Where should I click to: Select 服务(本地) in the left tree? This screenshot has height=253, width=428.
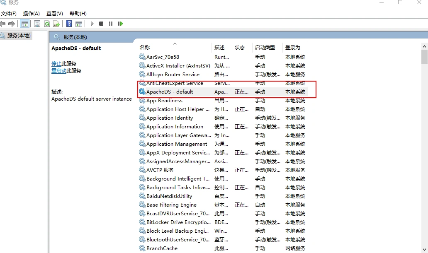19,36
